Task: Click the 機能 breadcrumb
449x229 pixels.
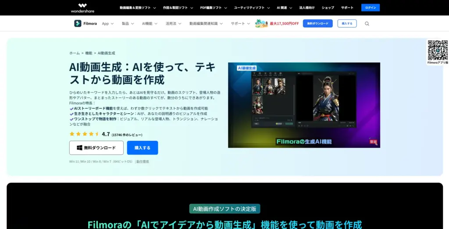Action: [x=89, y=53]
